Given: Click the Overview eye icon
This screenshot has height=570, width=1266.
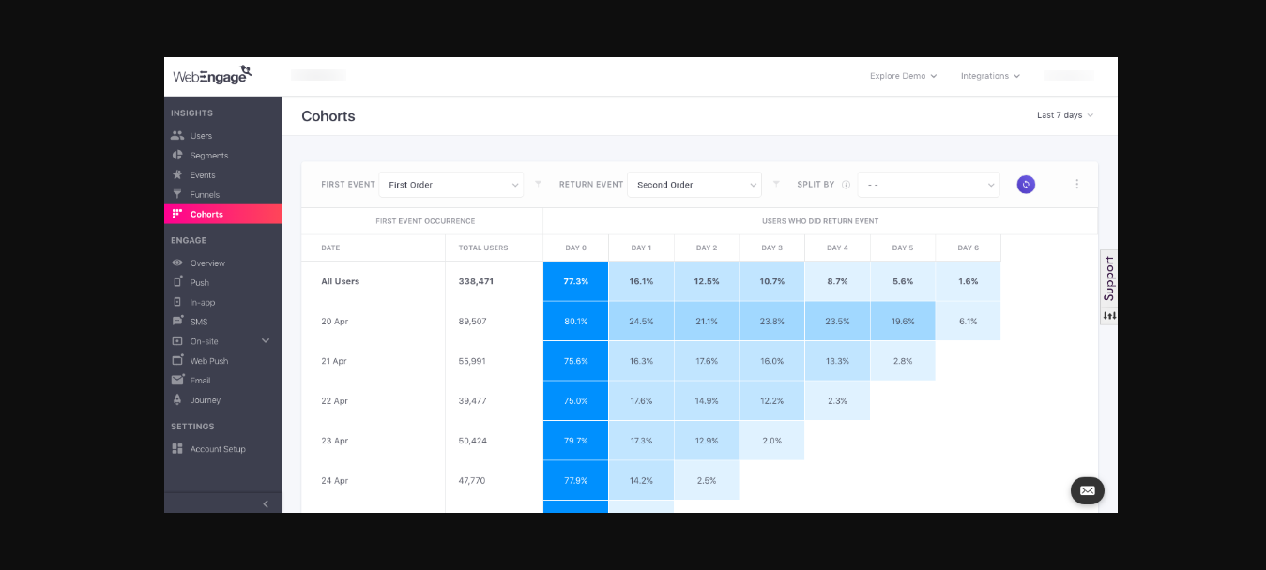Looking at the screenshot, I should click(177, 262).
